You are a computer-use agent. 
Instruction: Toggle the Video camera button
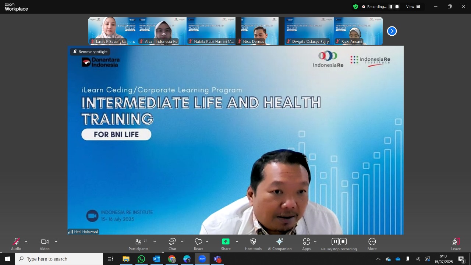(45, 244)
